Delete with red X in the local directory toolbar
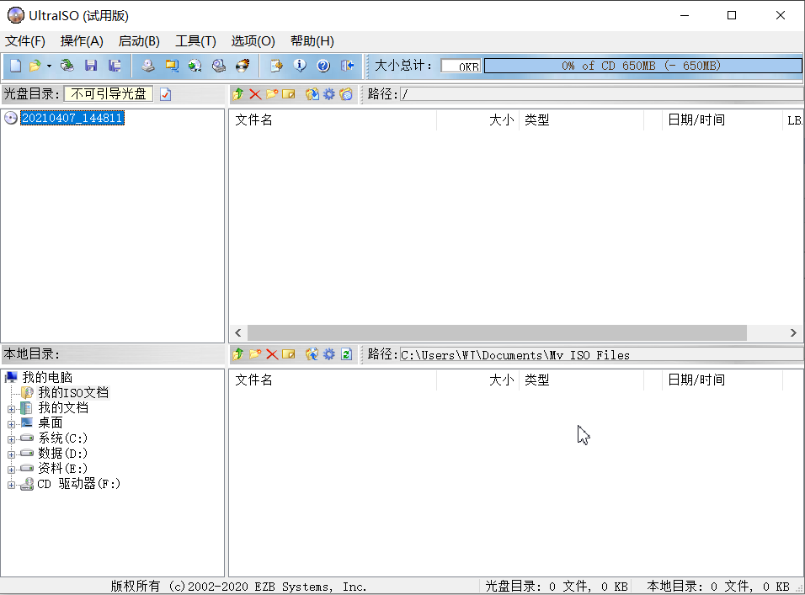 (272, 354)
